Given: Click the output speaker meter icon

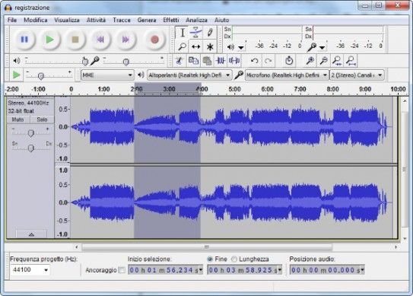Looking at the screenshot, I should pyautogui.click(x=230, y=47).
